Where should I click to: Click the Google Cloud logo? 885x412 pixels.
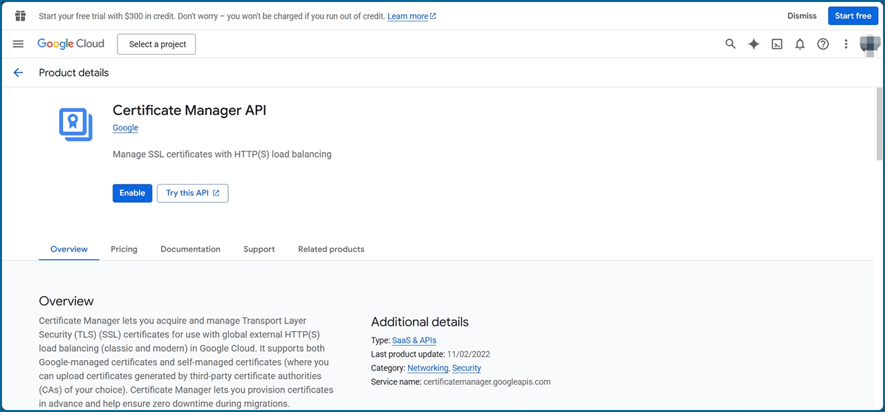tap(71, 44)
